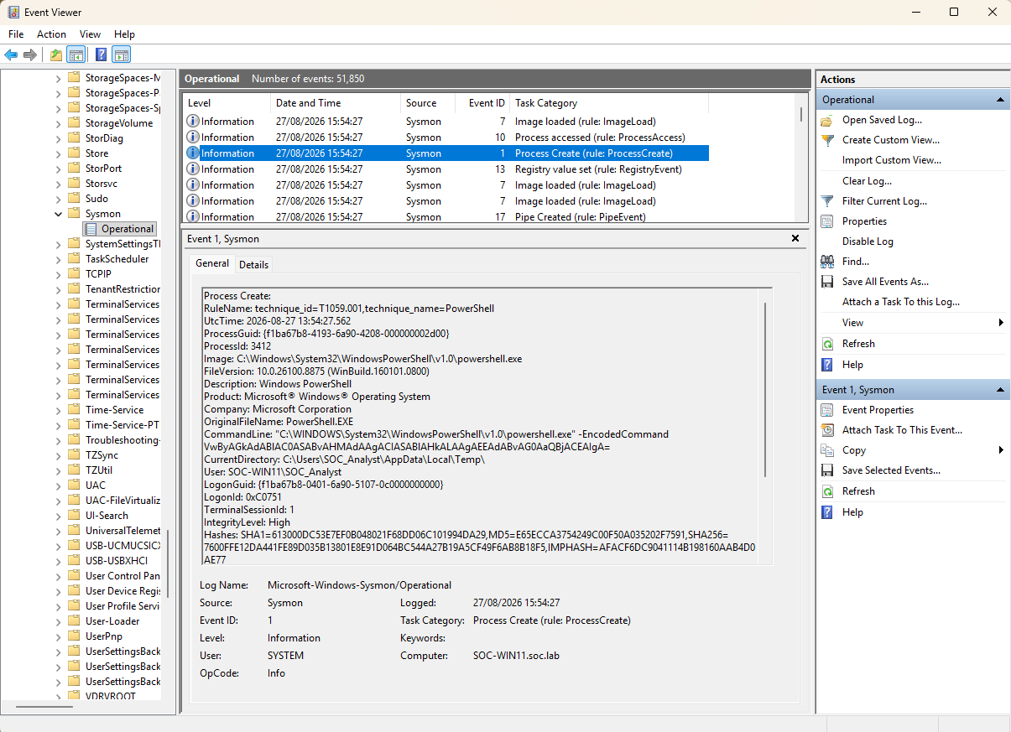1011x732 pixels.
Task: Sort by the Date and Time column header
Action: [336, 103]
